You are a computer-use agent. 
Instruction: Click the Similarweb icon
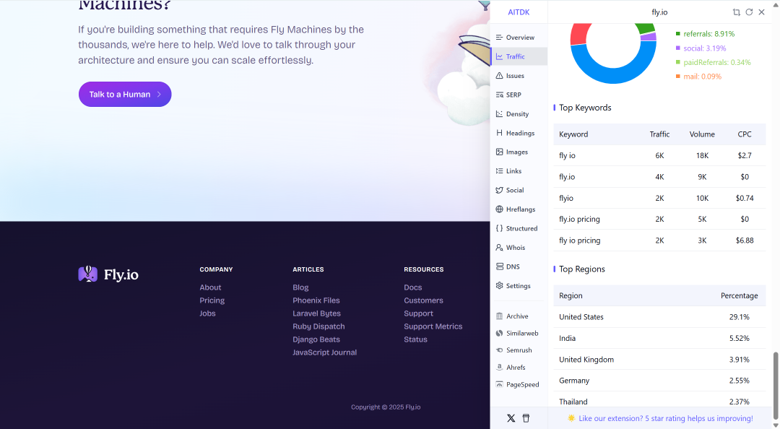(500, 333)
